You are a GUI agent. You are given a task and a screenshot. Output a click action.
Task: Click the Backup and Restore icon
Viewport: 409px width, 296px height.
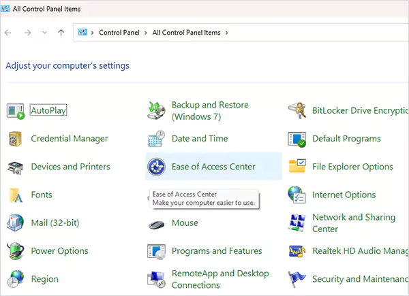click(156, 111)
